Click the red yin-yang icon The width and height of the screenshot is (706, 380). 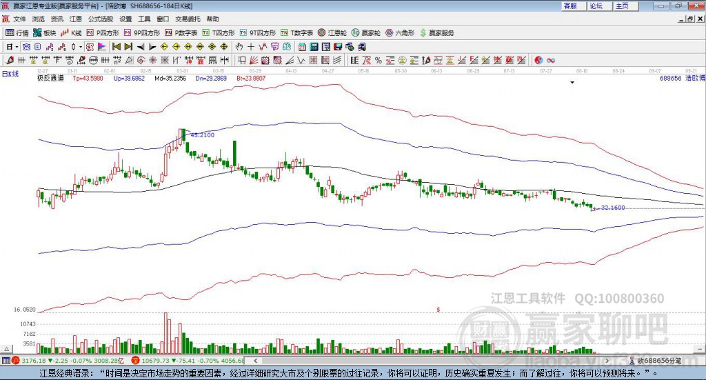click(538, 60)
